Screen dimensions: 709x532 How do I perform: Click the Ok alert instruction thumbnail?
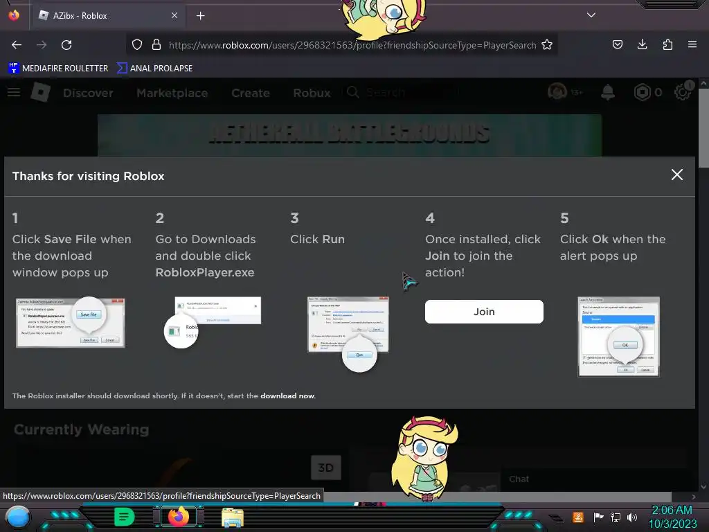[x=618, y=337]
